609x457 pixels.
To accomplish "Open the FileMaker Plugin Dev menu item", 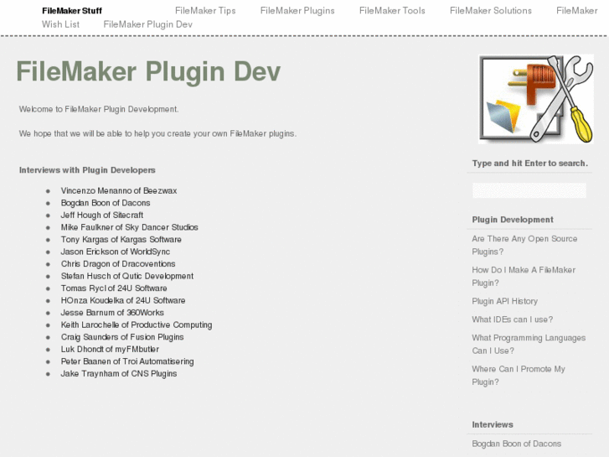I will [x=147, y=24].
